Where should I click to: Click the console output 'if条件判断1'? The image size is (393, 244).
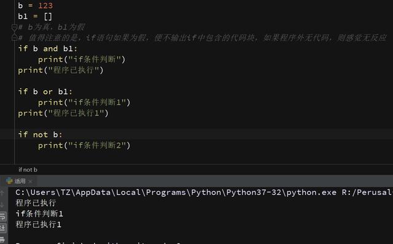pos(39,213)
